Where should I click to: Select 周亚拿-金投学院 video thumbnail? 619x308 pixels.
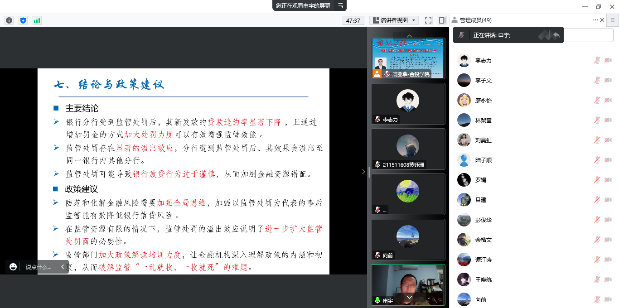tap(408, 58)
